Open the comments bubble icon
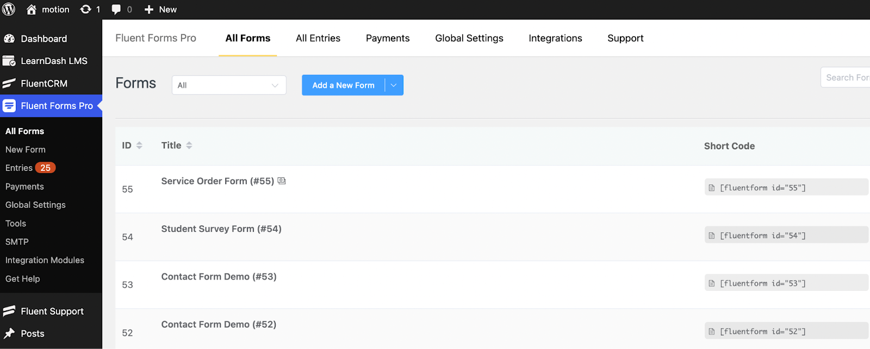The width and height of the screenshot is (870, 349). (122, 9)
